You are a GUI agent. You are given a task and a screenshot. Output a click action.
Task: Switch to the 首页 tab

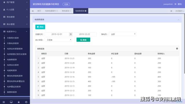[x=39, y=11]
